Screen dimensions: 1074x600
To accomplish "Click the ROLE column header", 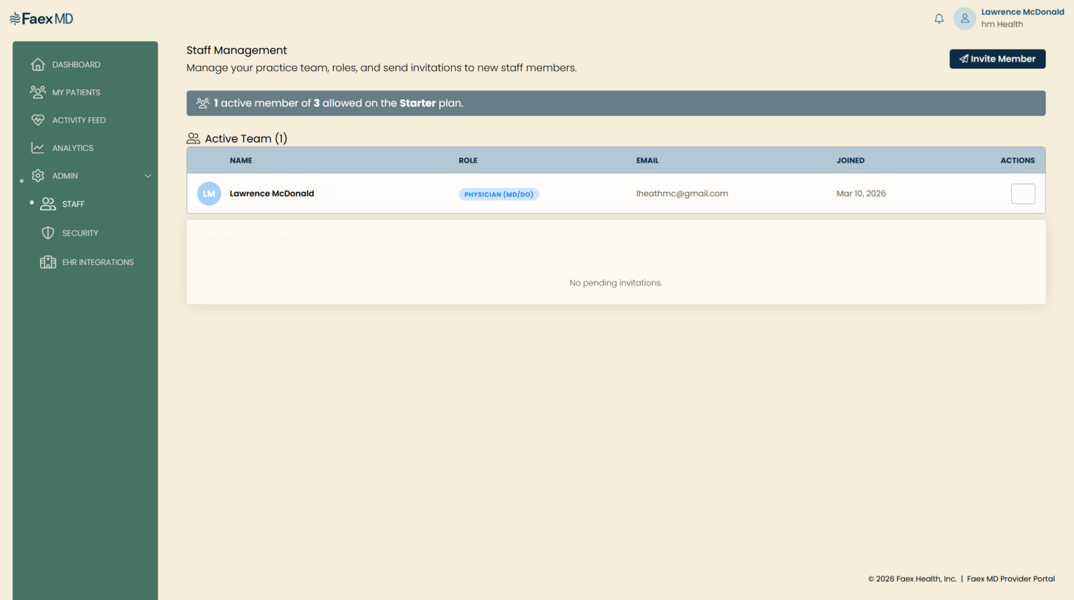I will (468, 160).
